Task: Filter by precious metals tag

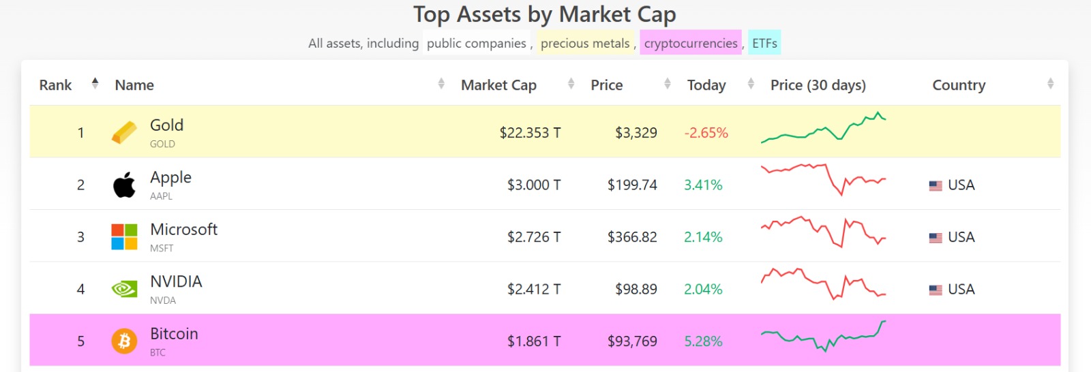Action: (585, 43)
